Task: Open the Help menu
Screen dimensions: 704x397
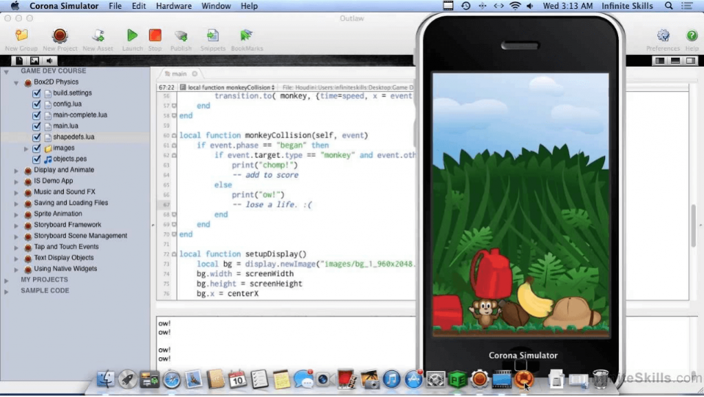Action: [249, 5]
